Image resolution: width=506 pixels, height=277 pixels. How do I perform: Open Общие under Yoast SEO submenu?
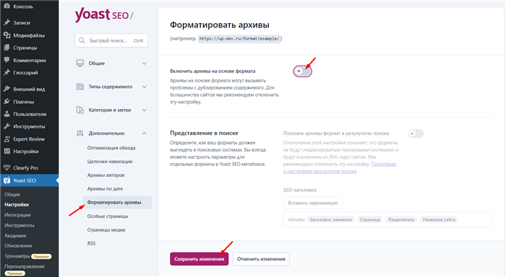(12, 195)
